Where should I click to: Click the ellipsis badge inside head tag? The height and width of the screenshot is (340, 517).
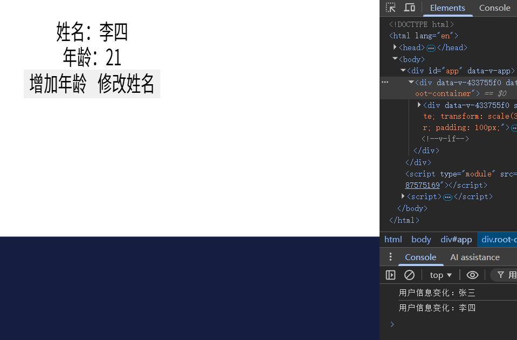[431, 48]
